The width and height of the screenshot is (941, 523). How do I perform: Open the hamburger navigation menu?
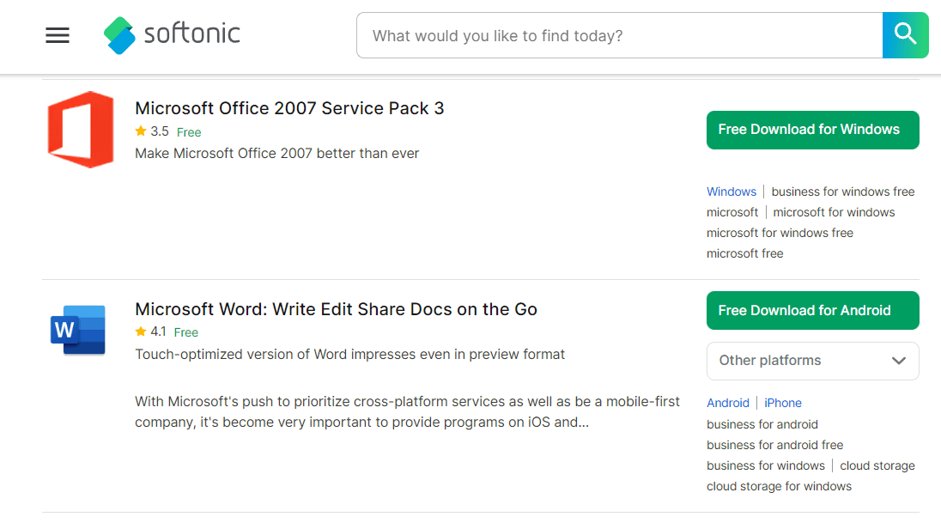pos(57,35)
